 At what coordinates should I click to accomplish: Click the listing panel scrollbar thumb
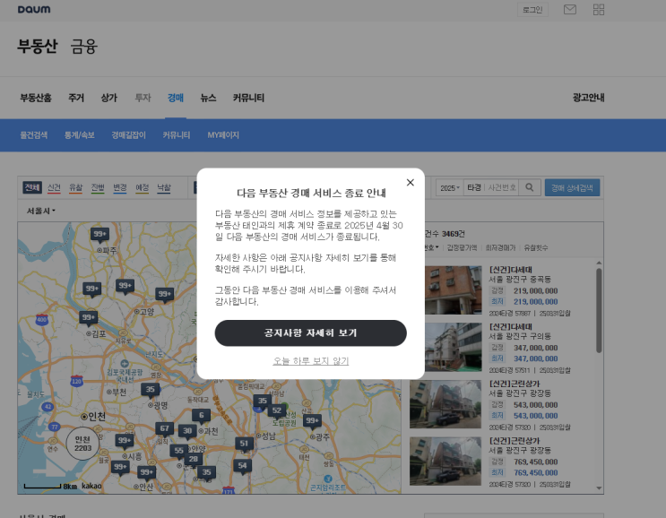click(x=599, y=310)
